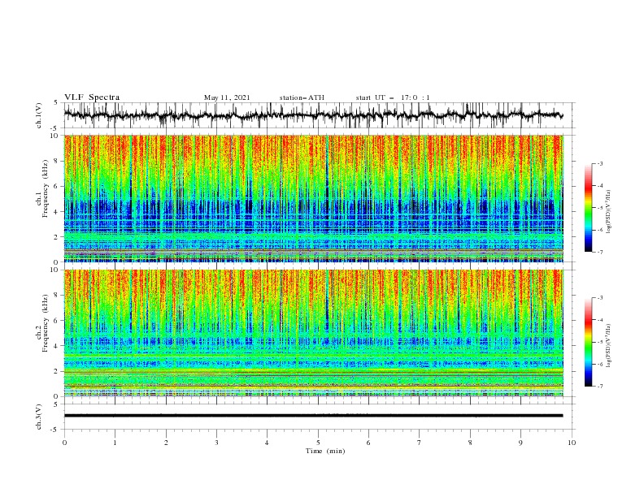Pick the ch.2 spectrogram color bar
The width and height of the screenshot is (644, 497).
pos(588,342)
